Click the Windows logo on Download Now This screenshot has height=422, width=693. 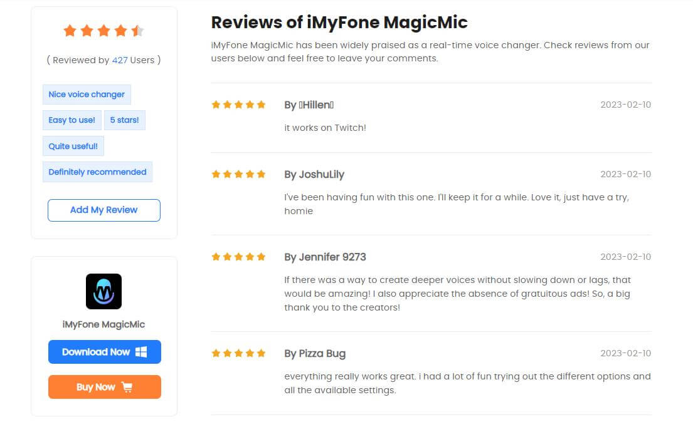(x=141, y=352)
